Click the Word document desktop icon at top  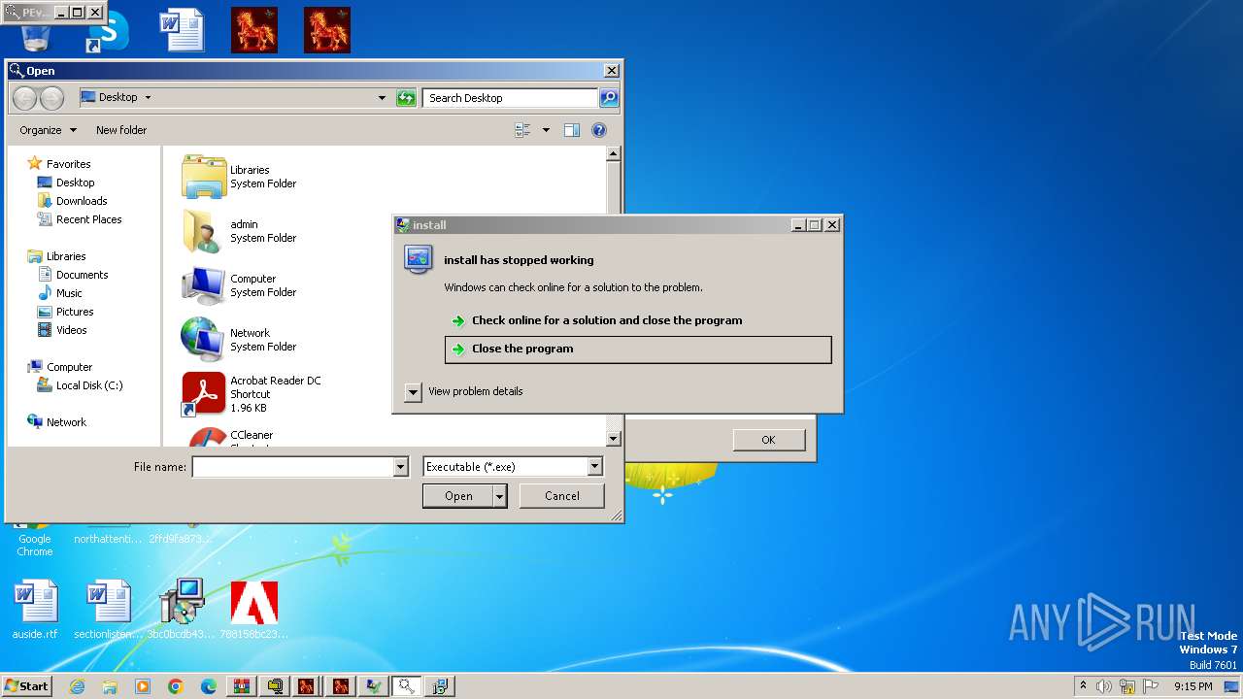182,30
